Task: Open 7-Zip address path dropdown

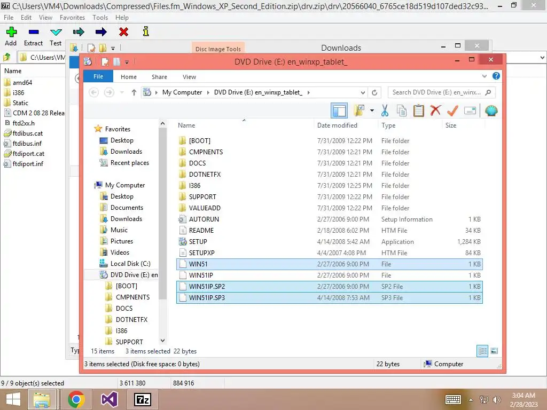Action: tap(543, 57)
